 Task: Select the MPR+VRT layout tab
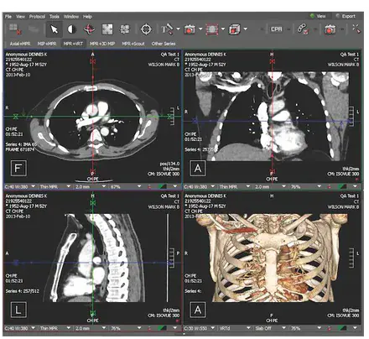tap(73, 44)
